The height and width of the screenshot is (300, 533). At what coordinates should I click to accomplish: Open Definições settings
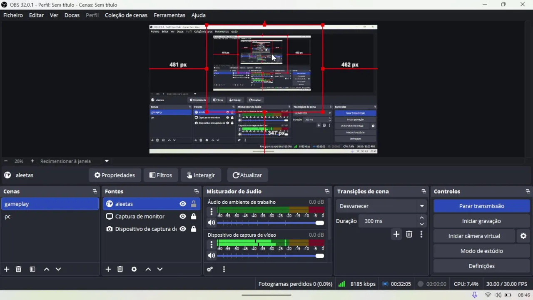pos(481,266)
